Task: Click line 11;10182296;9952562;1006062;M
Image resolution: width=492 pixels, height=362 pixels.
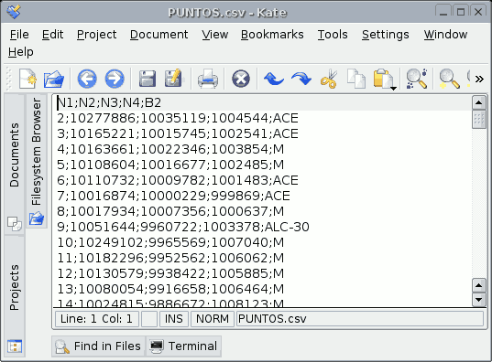Action: (x=170, y=258)
